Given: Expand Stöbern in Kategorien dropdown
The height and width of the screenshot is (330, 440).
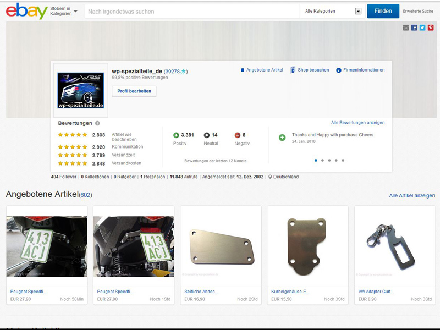Looking at the screenshot, I should 64,11.
